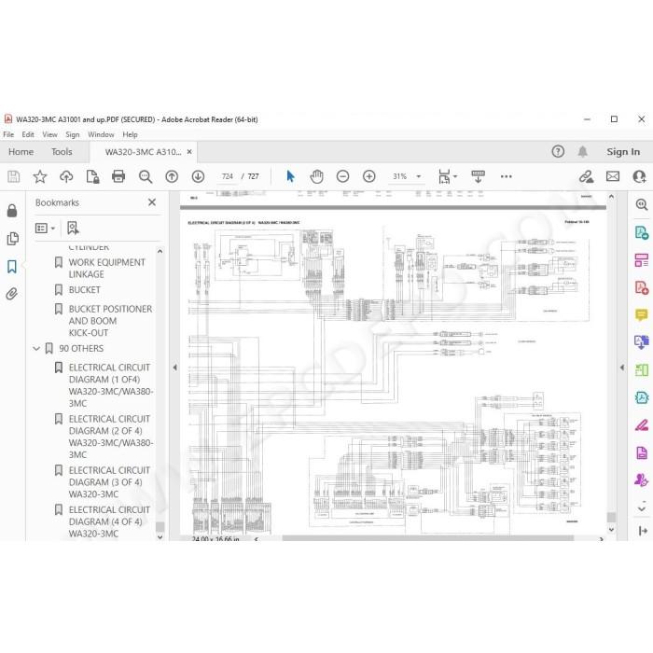Close the Bookmarks panel
653x653 pixels.
tap(152, 202)
